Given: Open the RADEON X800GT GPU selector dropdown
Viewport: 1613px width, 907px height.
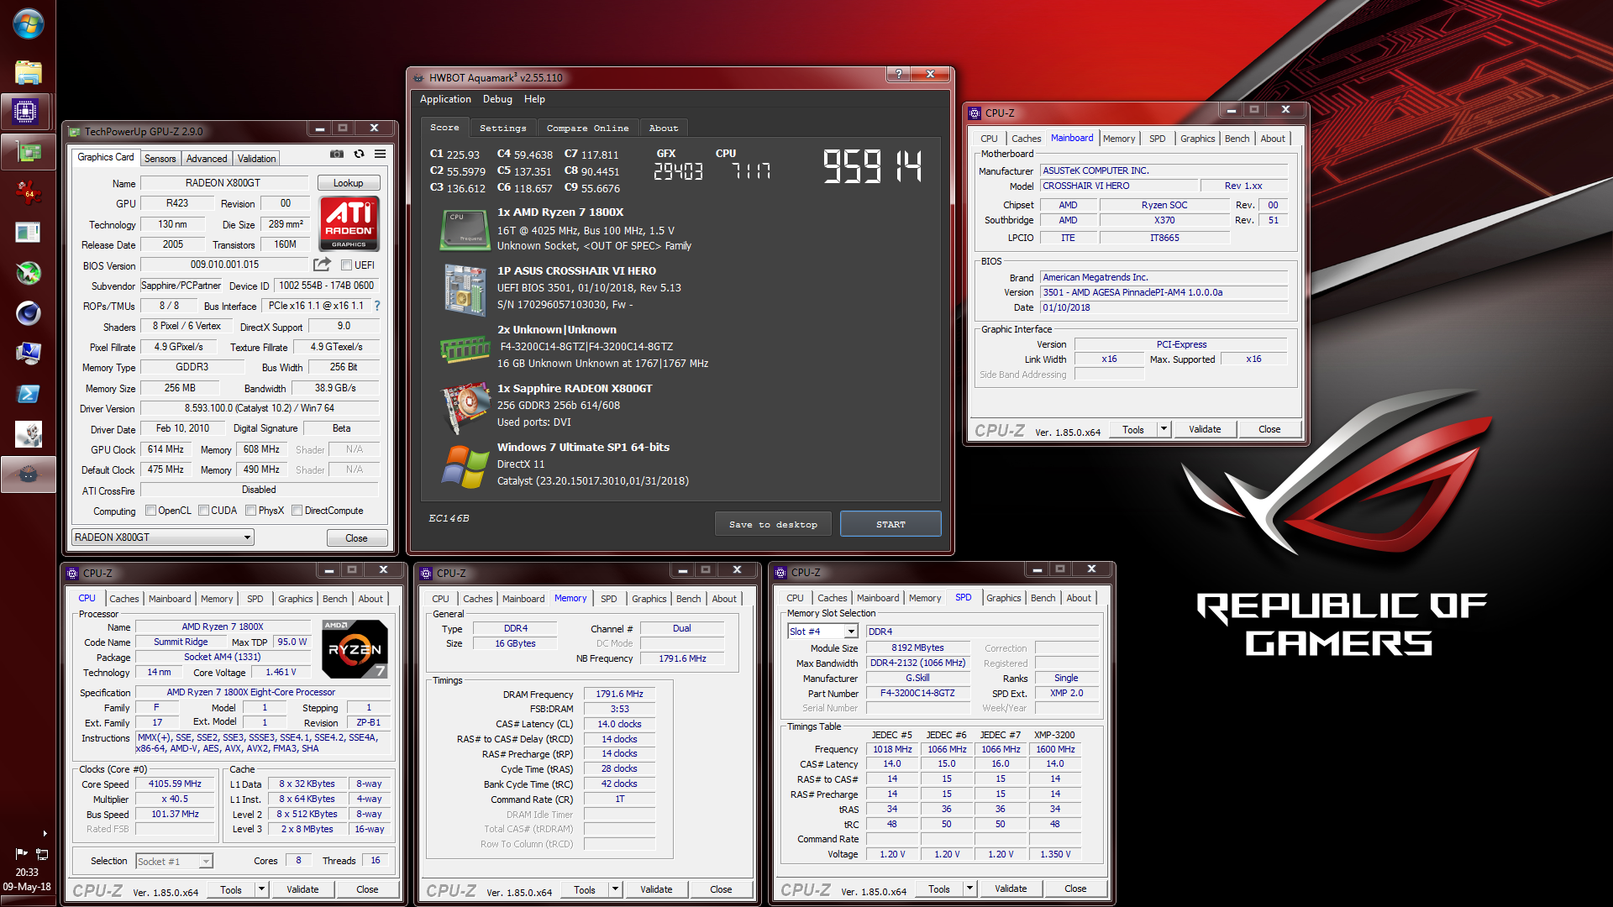Looking at the screenshot, I should tap(162, 537).
